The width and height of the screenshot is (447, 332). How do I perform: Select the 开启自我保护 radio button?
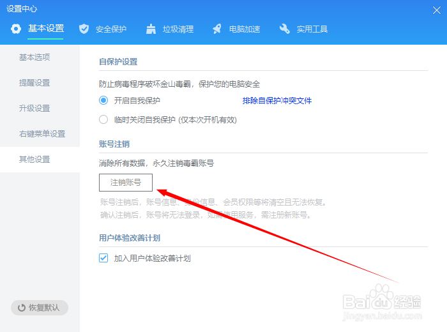point(103,100)
